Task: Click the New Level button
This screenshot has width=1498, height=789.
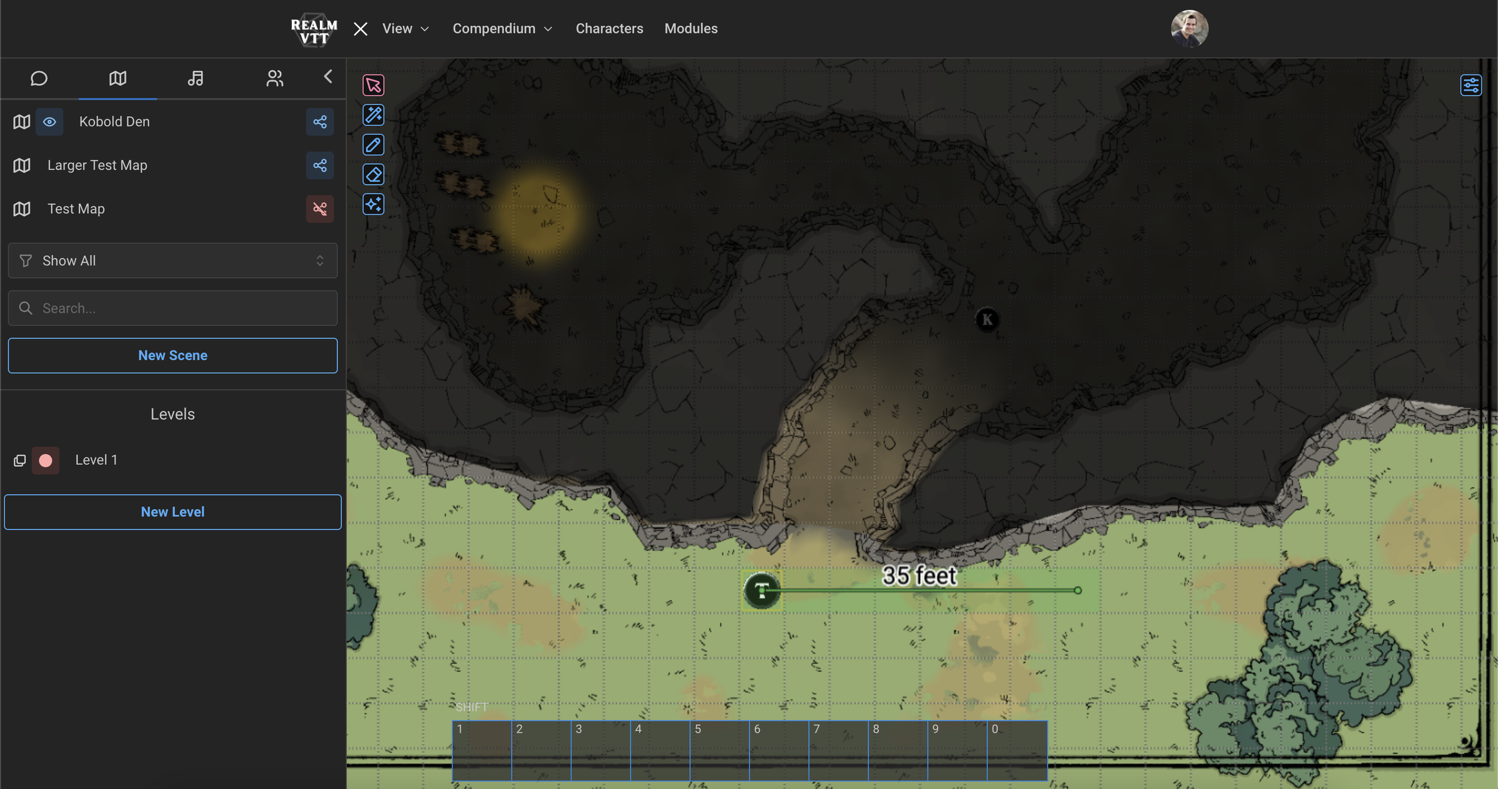Action: pyautogui.click(x=173, y=512)
